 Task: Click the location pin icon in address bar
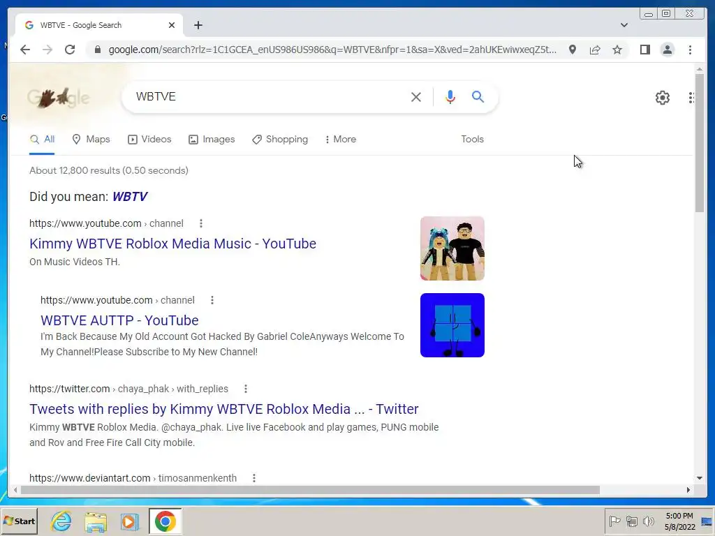573,50
